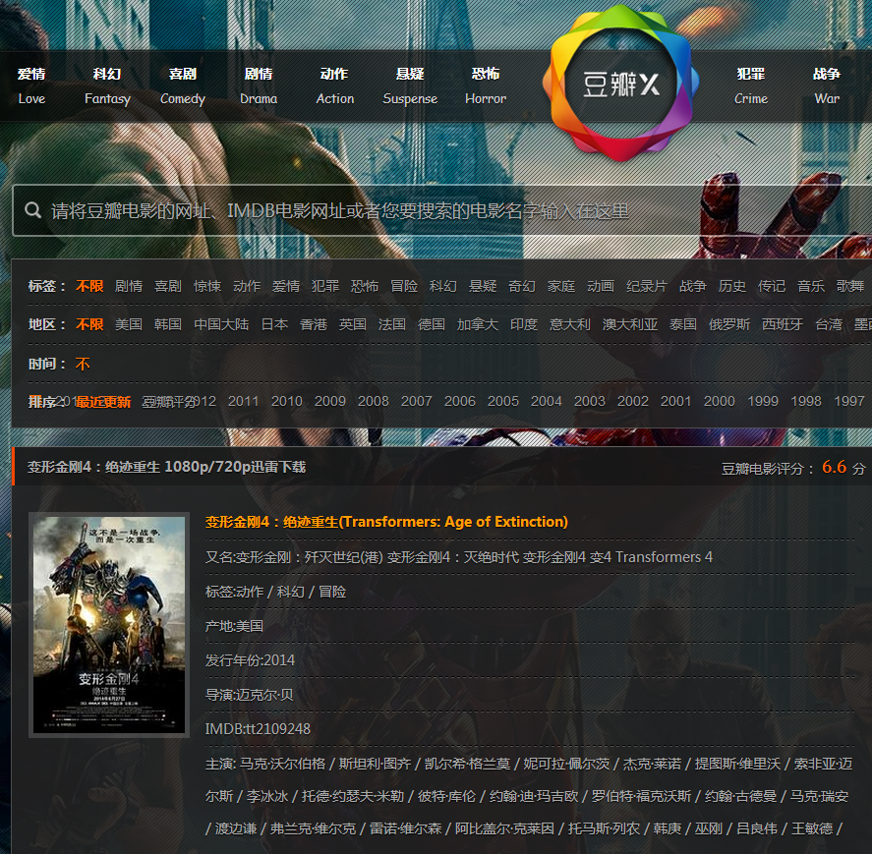
Task: Filter region to 泰国
Action: click(683, 324)
